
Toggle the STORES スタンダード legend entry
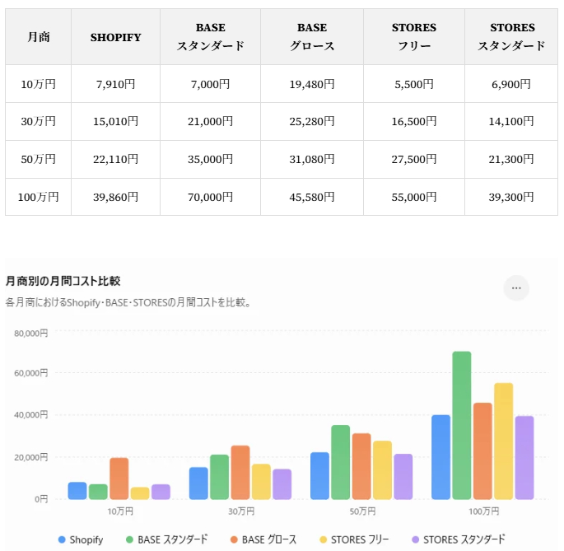459,539
